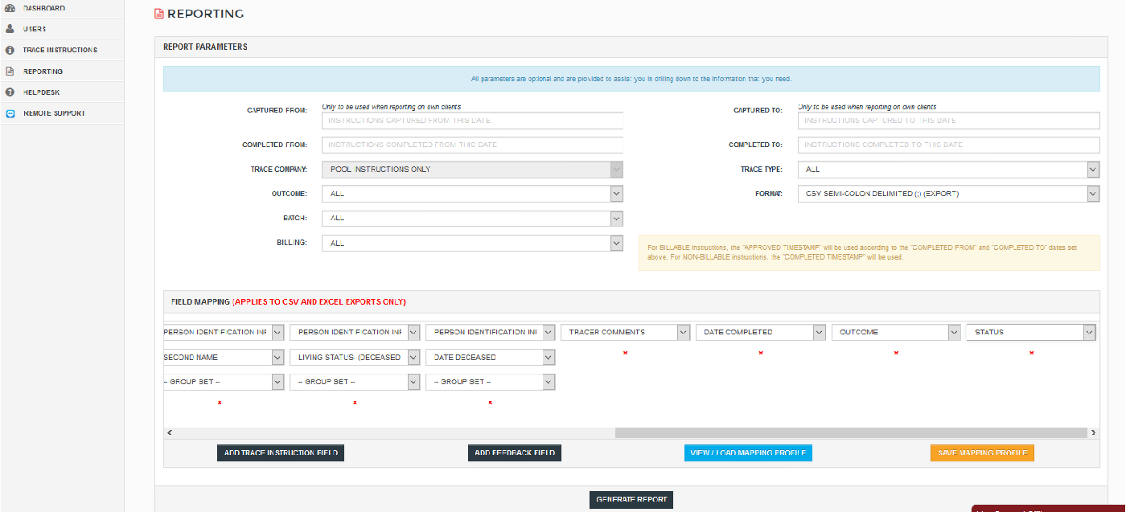Remove the Tracer Comments field via red x
Image resolution: width=1126 pixels, height=512 pixels.
tap(625, 353)
